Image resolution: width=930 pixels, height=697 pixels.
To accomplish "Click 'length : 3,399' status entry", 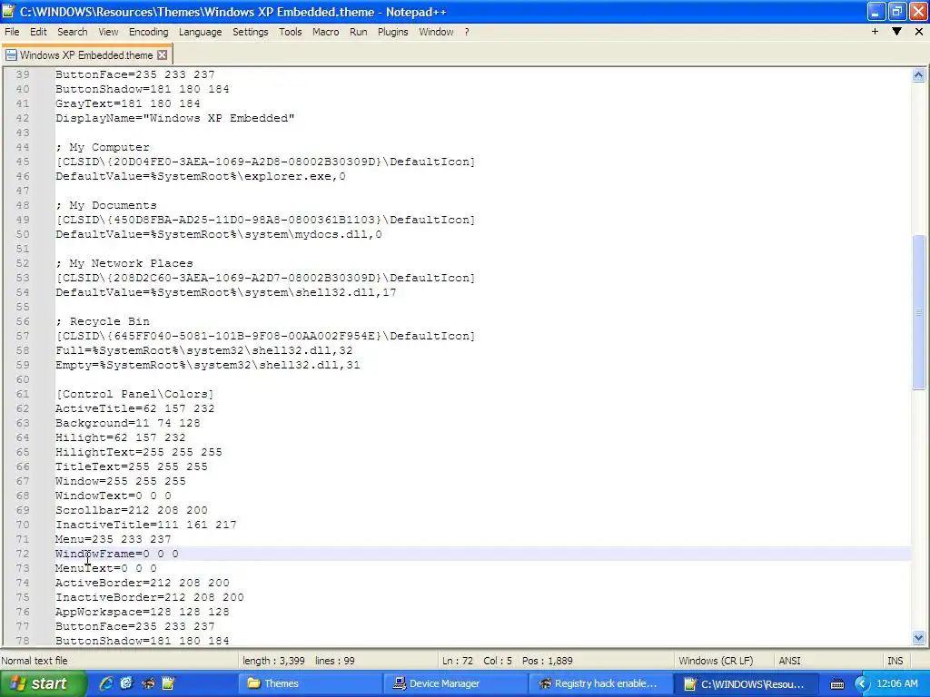I will click(273, 661).
